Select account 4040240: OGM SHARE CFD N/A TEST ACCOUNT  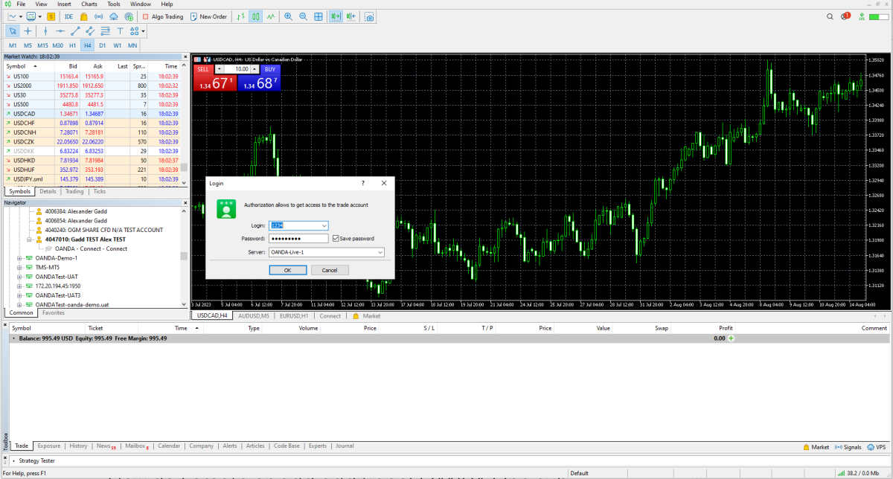103,230
